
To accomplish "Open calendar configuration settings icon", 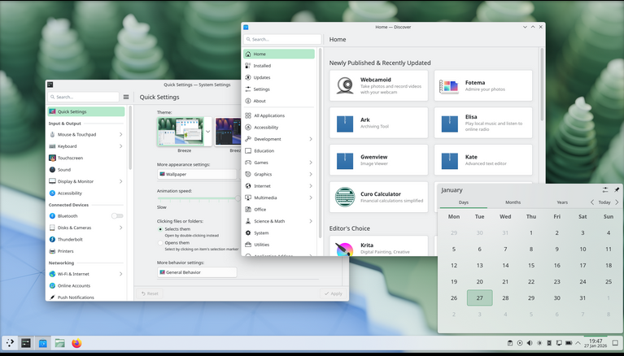I will (604, 189).
